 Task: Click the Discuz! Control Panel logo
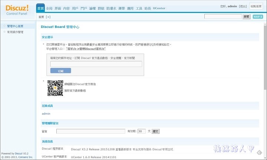coord(17,10)
